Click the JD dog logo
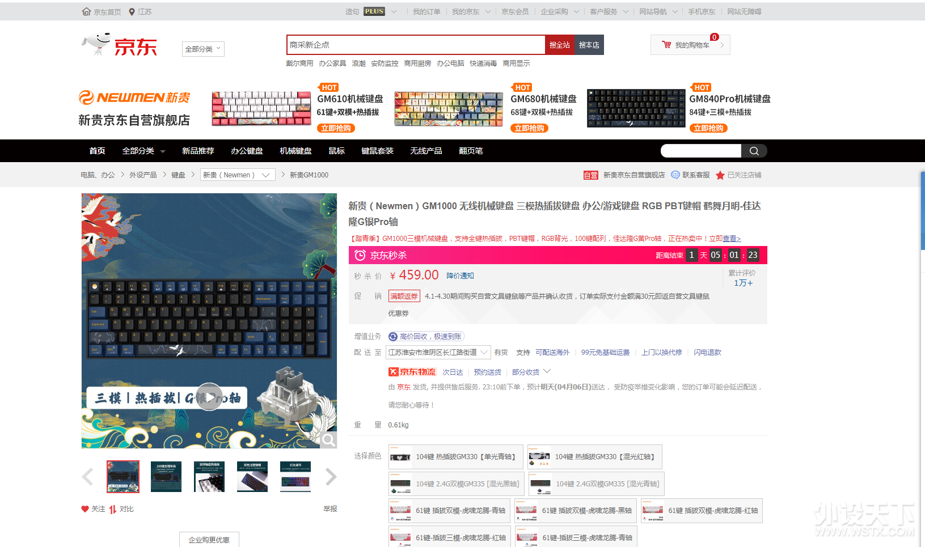 [x=96, y=44]
